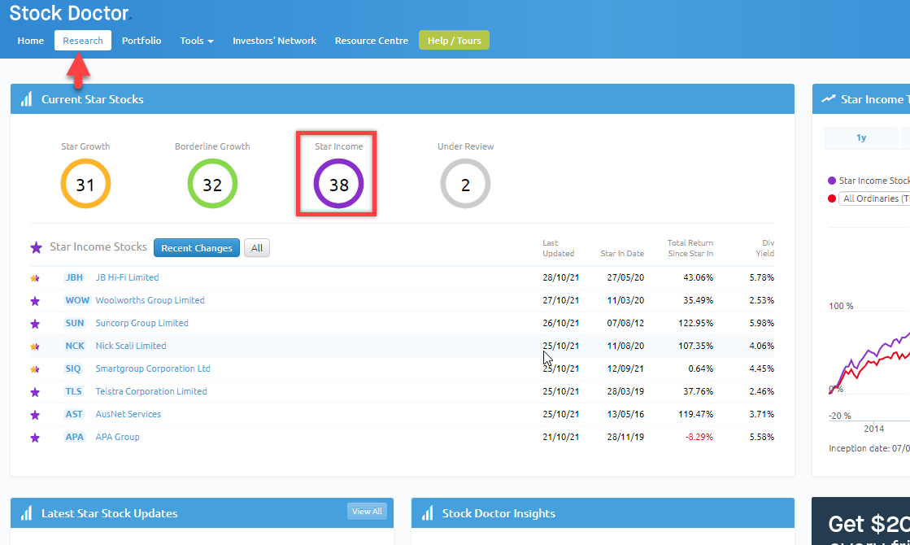Image resolution: width=910 pixels, height=545 pixels.
Task: Click the Help / Tours button
Action: [455, 41]
